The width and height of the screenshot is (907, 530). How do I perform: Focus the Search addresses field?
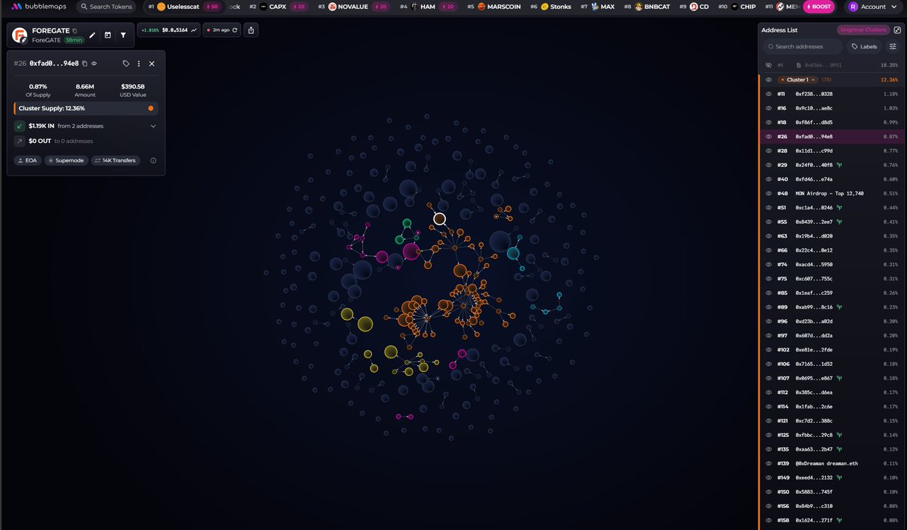coord(803,47)
